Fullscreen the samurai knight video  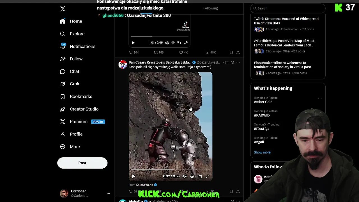207,176
